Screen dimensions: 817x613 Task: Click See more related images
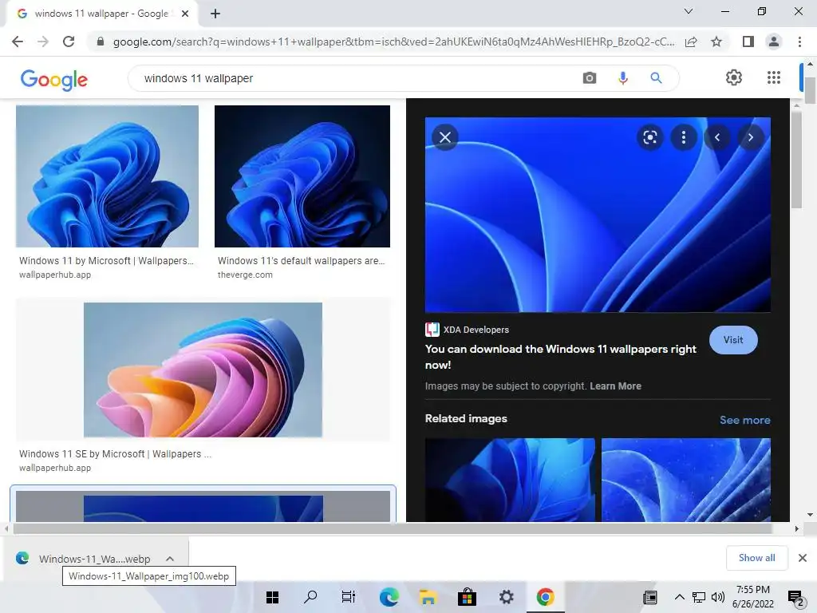click(x=744, y=420)
